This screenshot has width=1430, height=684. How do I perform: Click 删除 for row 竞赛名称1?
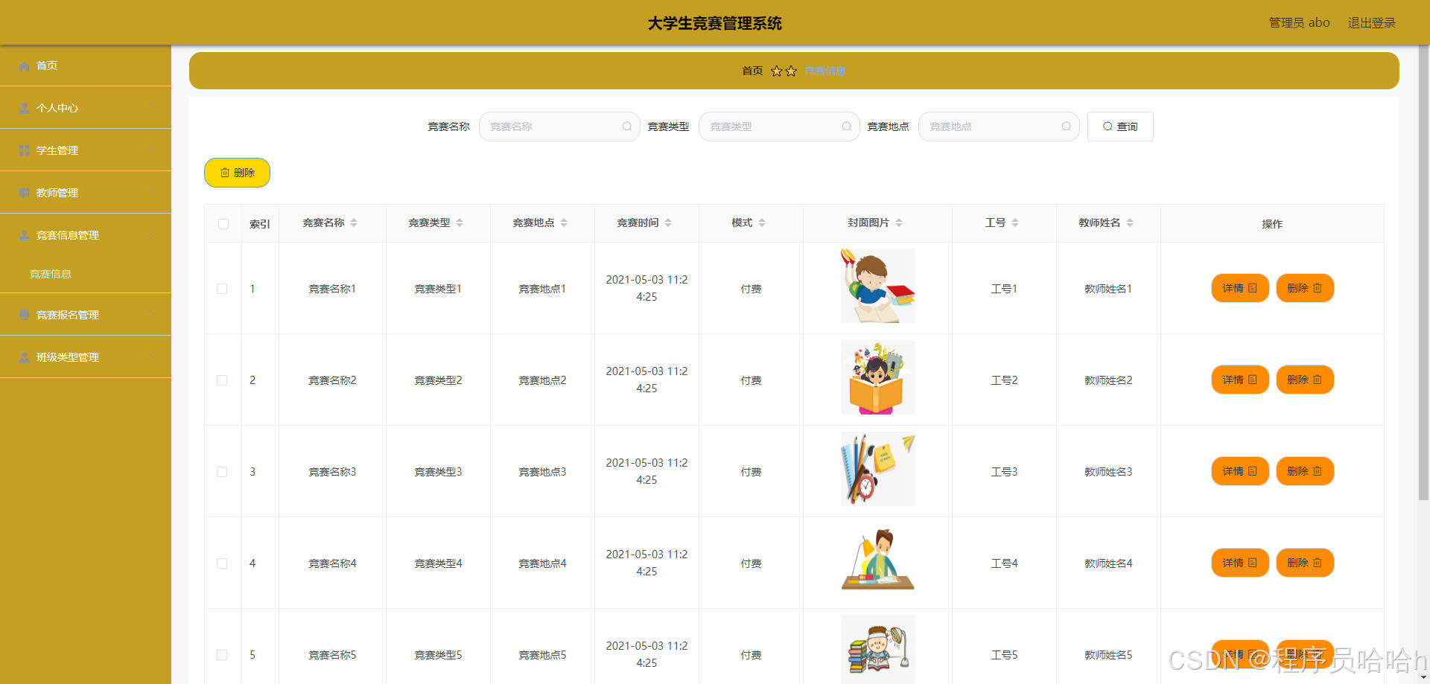pos(1305,288)
